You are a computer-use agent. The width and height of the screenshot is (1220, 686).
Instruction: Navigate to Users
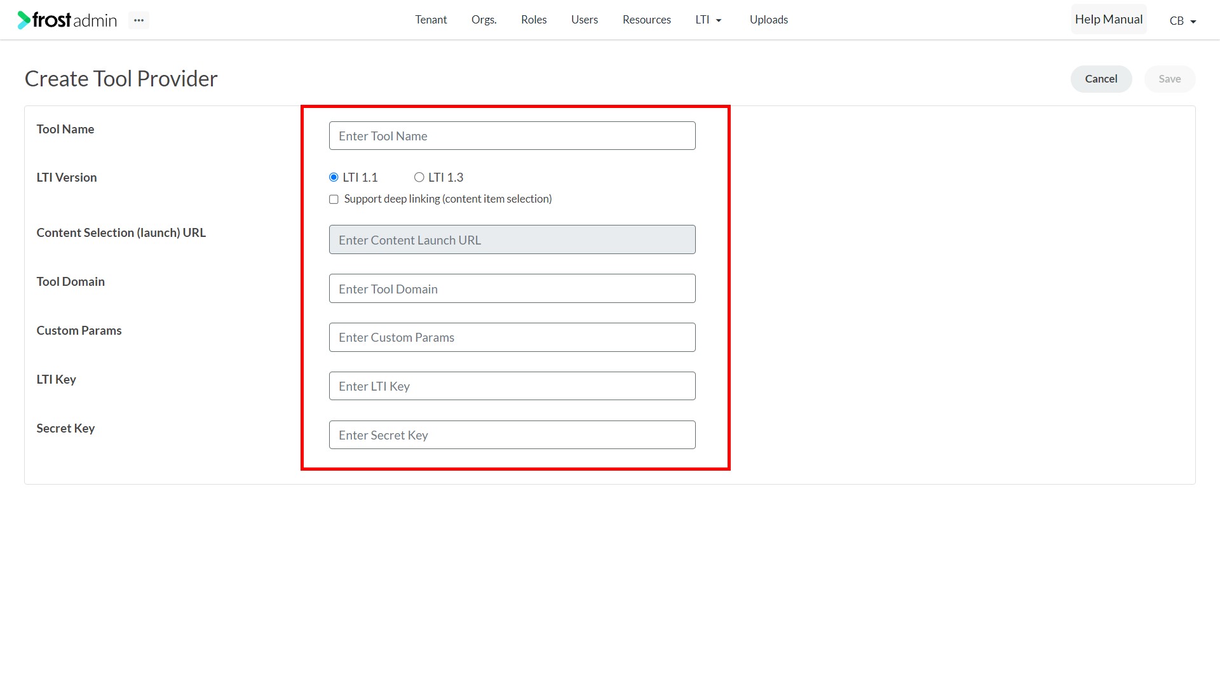pos(585,20)
